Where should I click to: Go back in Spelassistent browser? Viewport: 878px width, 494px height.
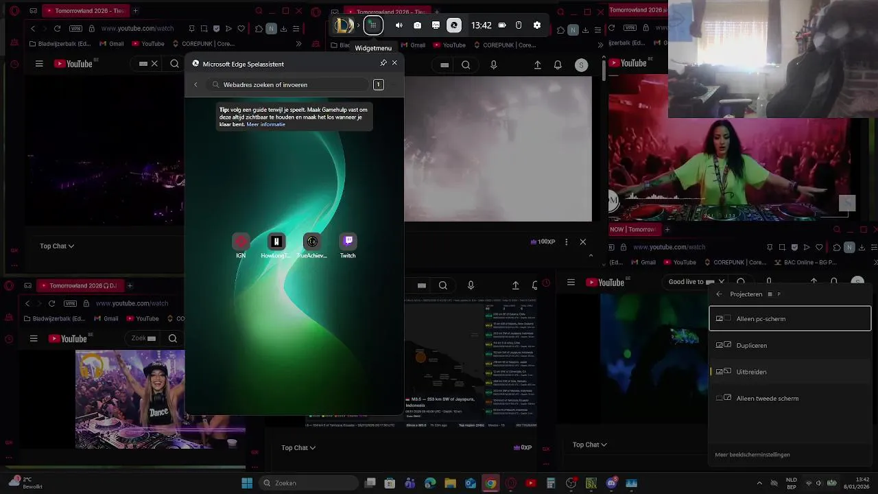195,84
